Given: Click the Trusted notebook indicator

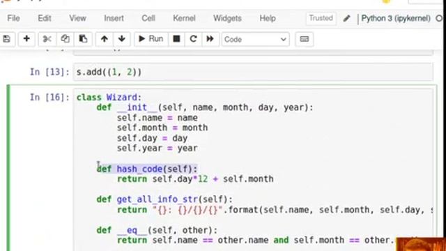Looking at the screenshot, I should [321, 18].
